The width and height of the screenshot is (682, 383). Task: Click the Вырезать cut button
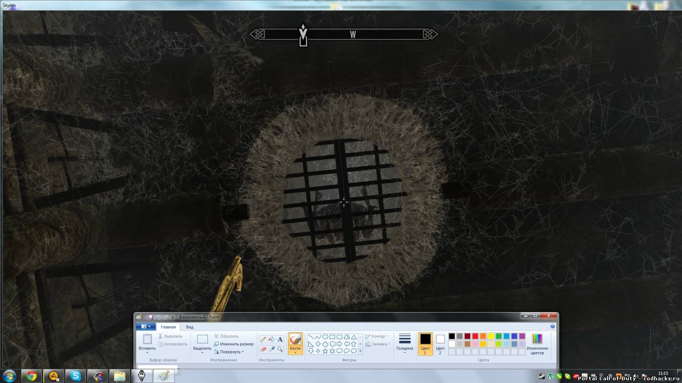[x=170, y=336]
